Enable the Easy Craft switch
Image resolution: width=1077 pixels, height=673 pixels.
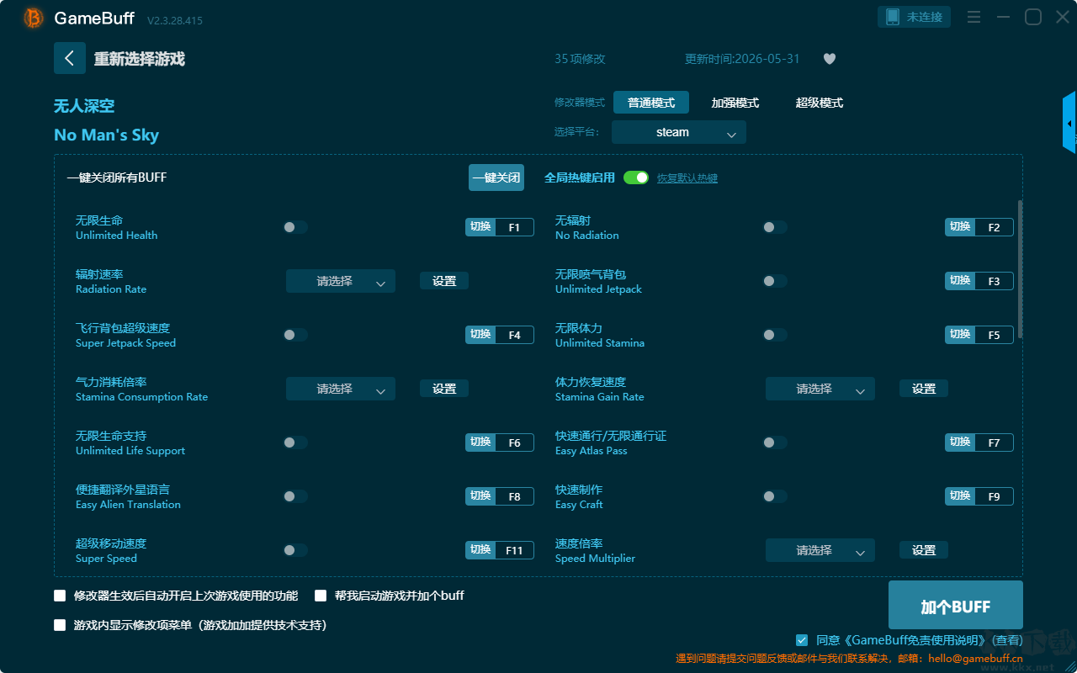775,496
